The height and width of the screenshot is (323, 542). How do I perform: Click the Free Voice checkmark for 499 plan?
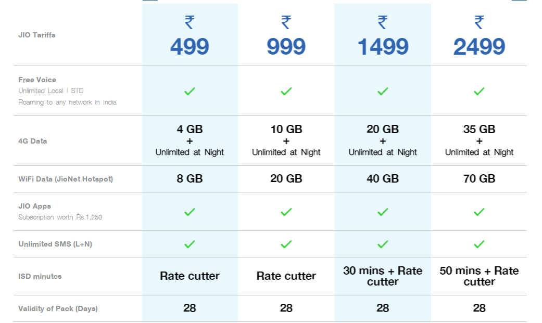tap(190, 91)
